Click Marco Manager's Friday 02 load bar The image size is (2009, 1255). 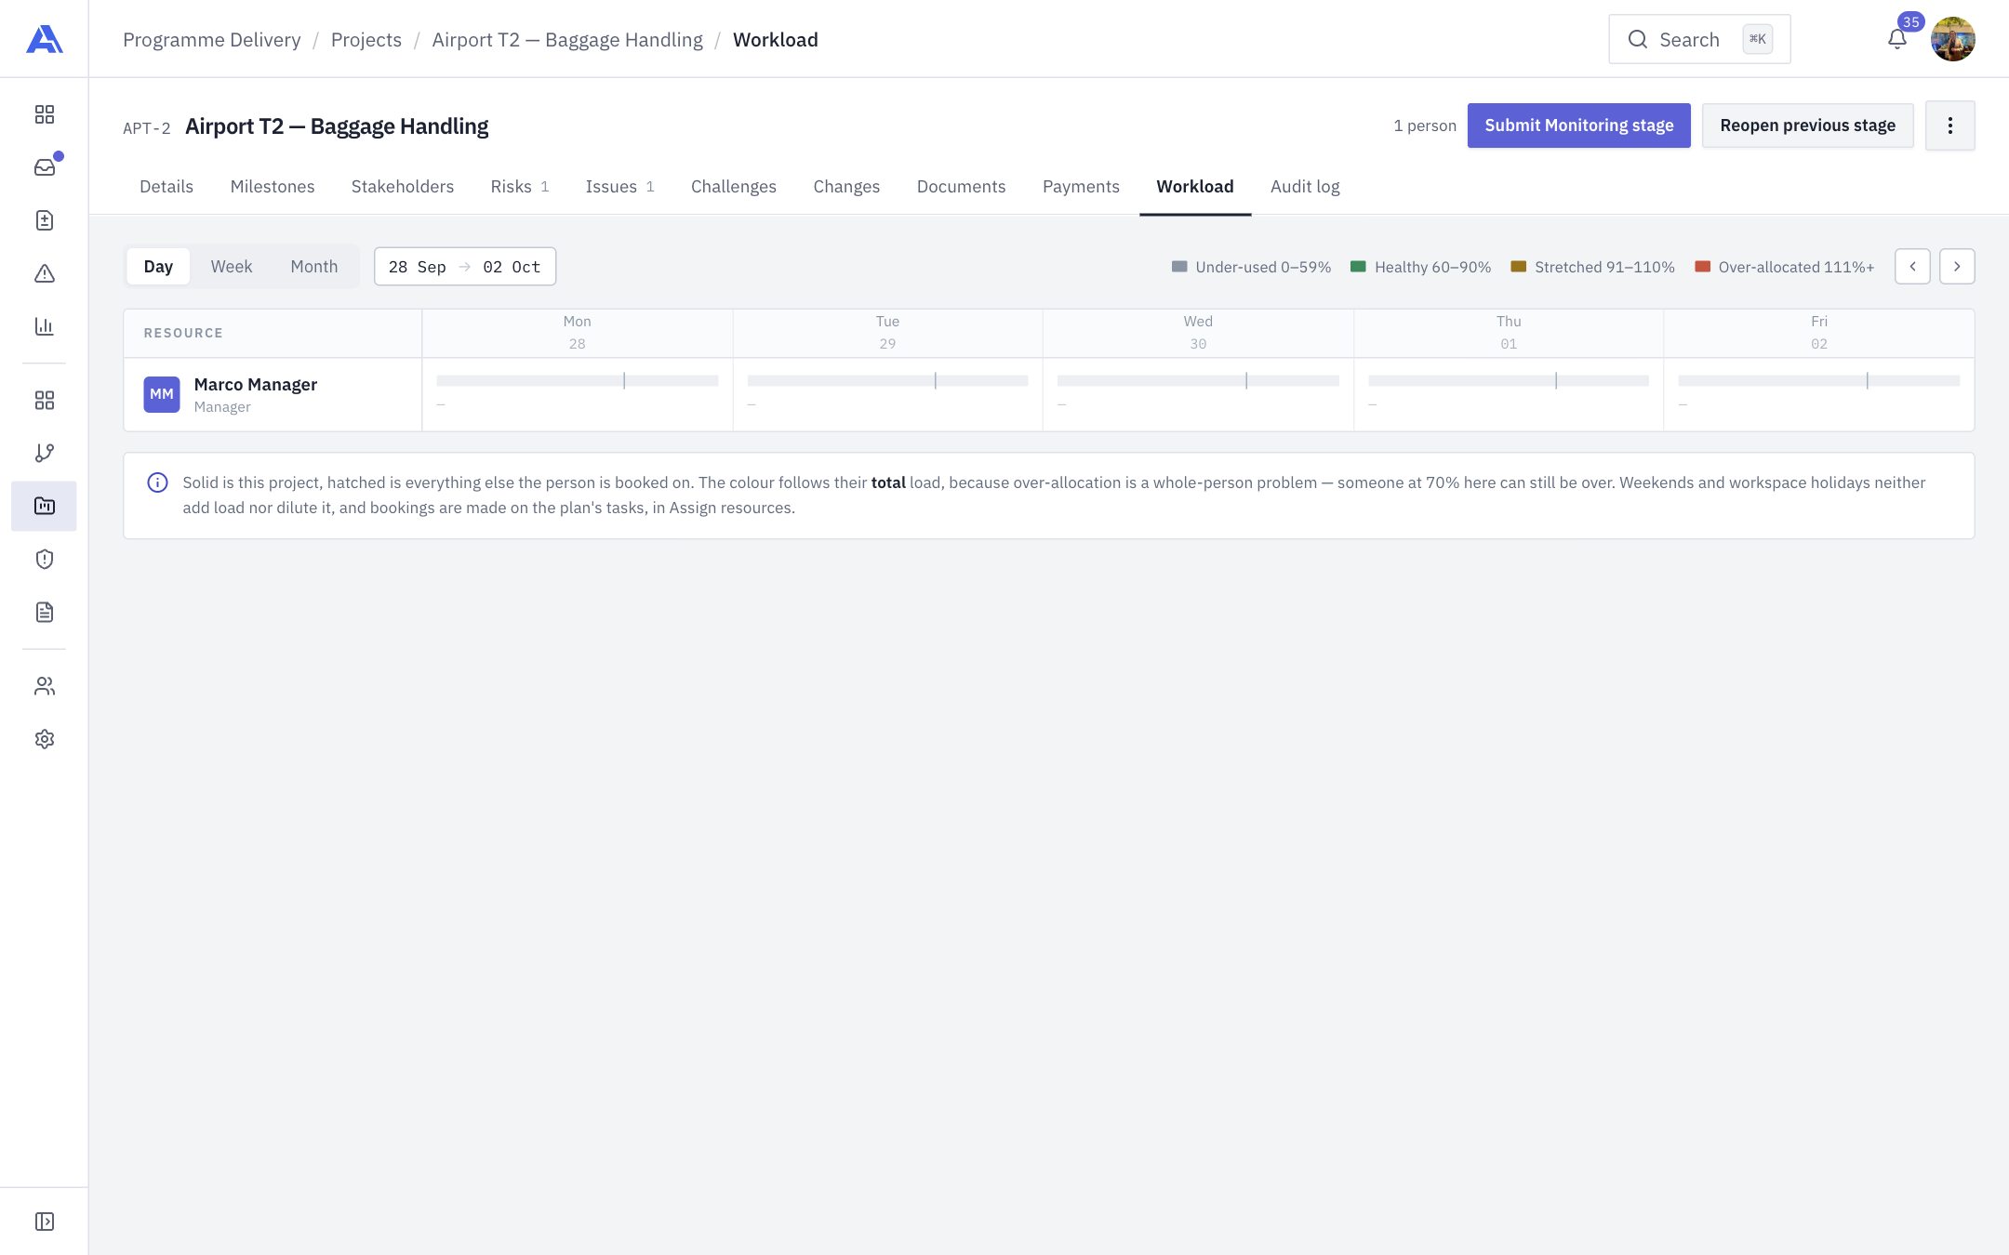[1818, 380]
